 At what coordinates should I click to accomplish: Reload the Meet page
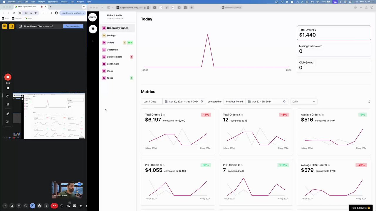(x=14, y=13)
